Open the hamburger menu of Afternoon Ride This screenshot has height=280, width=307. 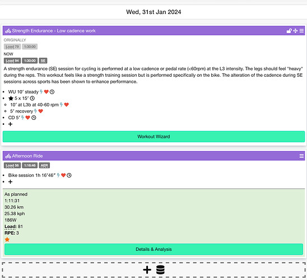(301, 156)
